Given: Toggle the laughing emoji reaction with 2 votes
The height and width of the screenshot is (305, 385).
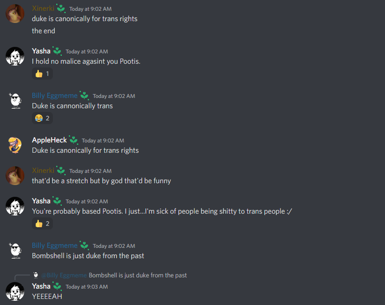Looking at the screenshot, I should tap(42, 118).
